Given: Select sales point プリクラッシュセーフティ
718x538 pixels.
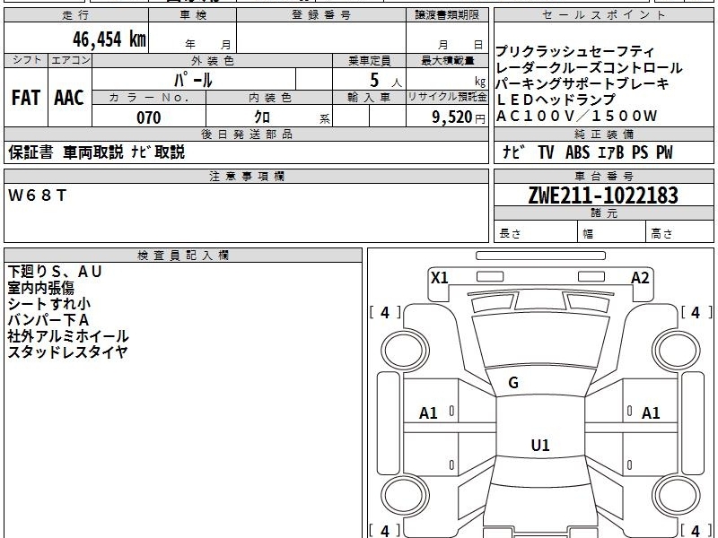Looking at the screenshot, I should pos(574,51).
